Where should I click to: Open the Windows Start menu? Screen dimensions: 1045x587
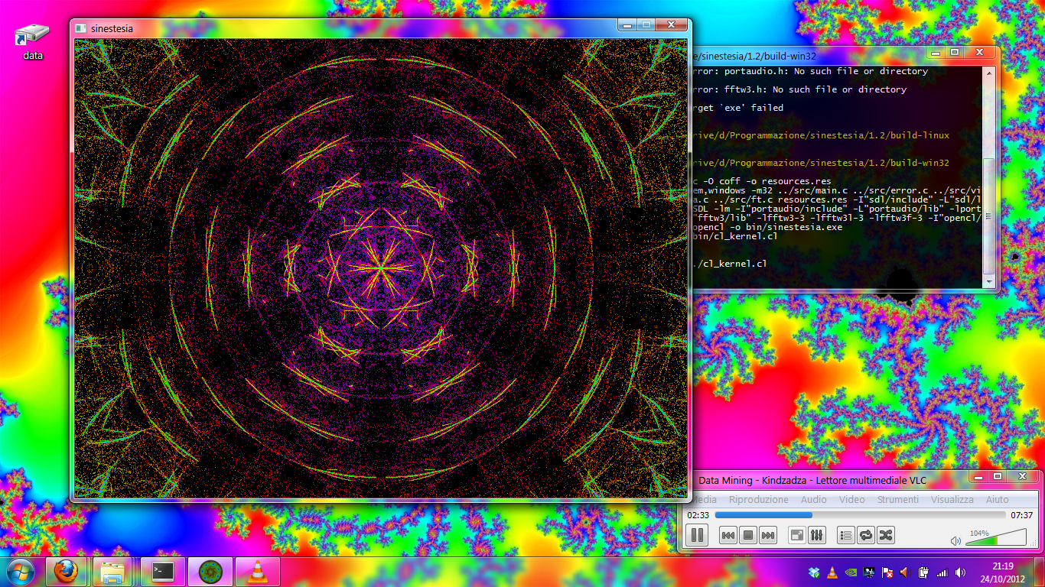click(x=20, y=571)
